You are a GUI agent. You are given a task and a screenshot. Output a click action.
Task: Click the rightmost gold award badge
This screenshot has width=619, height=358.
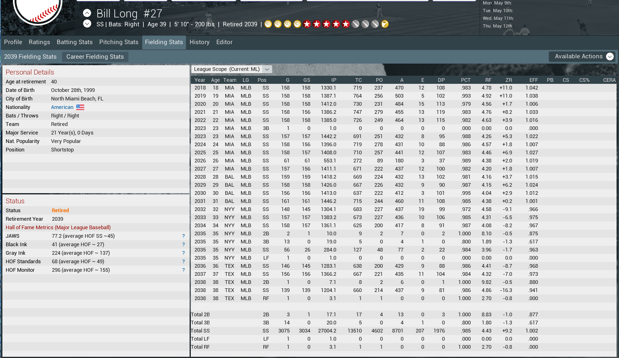(385, 24)
